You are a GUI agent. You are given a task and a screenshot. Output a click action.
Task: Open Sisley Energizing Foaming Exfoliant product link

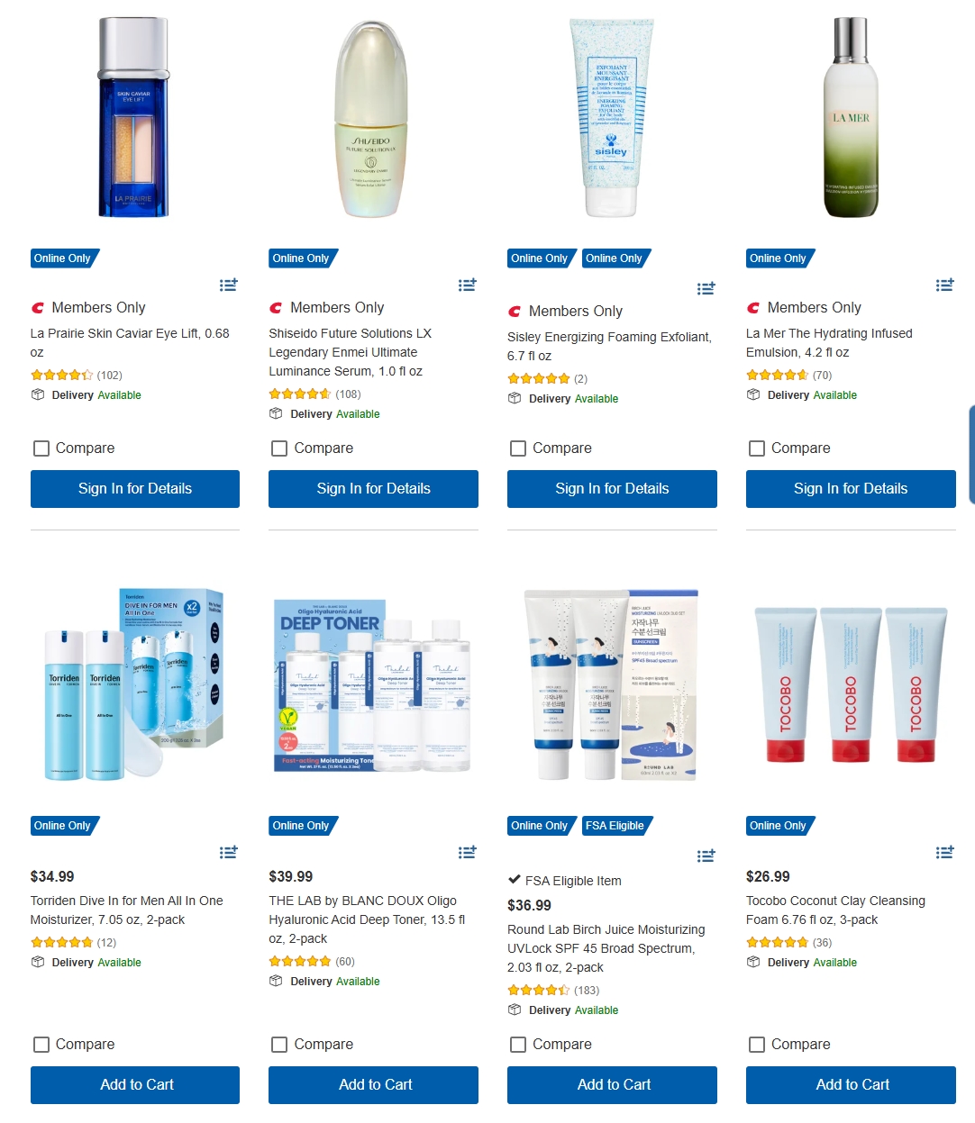[610, 346]
